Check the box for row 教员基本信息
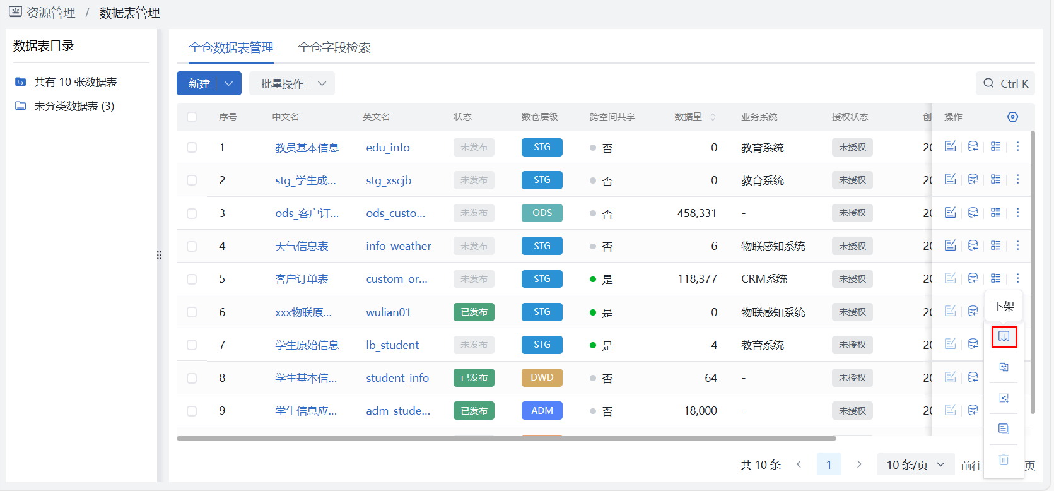This screenshot has width=1054, height=491. point(192,147)
